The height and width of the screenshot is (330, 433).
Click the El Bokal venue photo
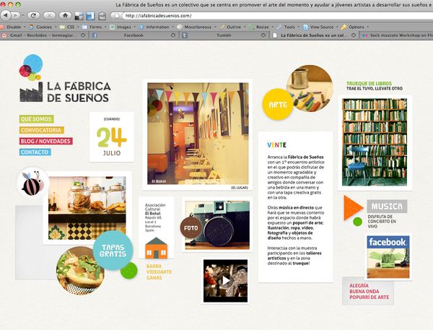(x=198, y=133)
